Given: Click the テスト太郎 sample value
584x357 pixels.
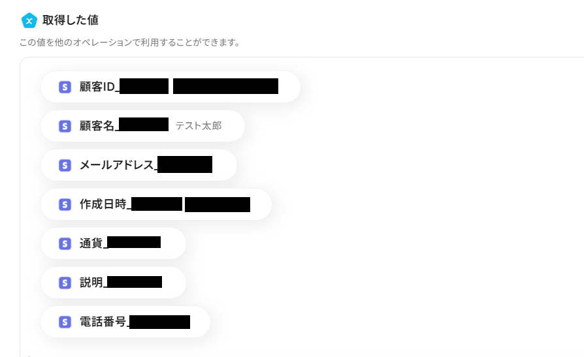Looking at the screenshot, I should click(x=199, y=126).
